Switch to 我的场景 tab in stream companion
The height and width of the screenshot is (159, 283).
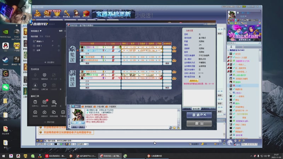(x=34, y=36)
